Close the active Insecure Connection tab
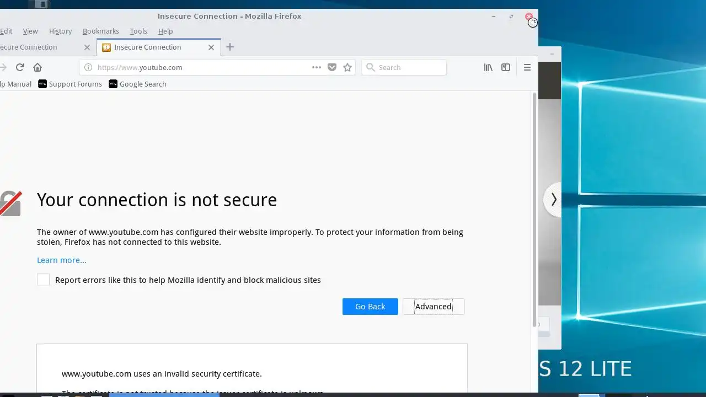 [x=211, y=47]
